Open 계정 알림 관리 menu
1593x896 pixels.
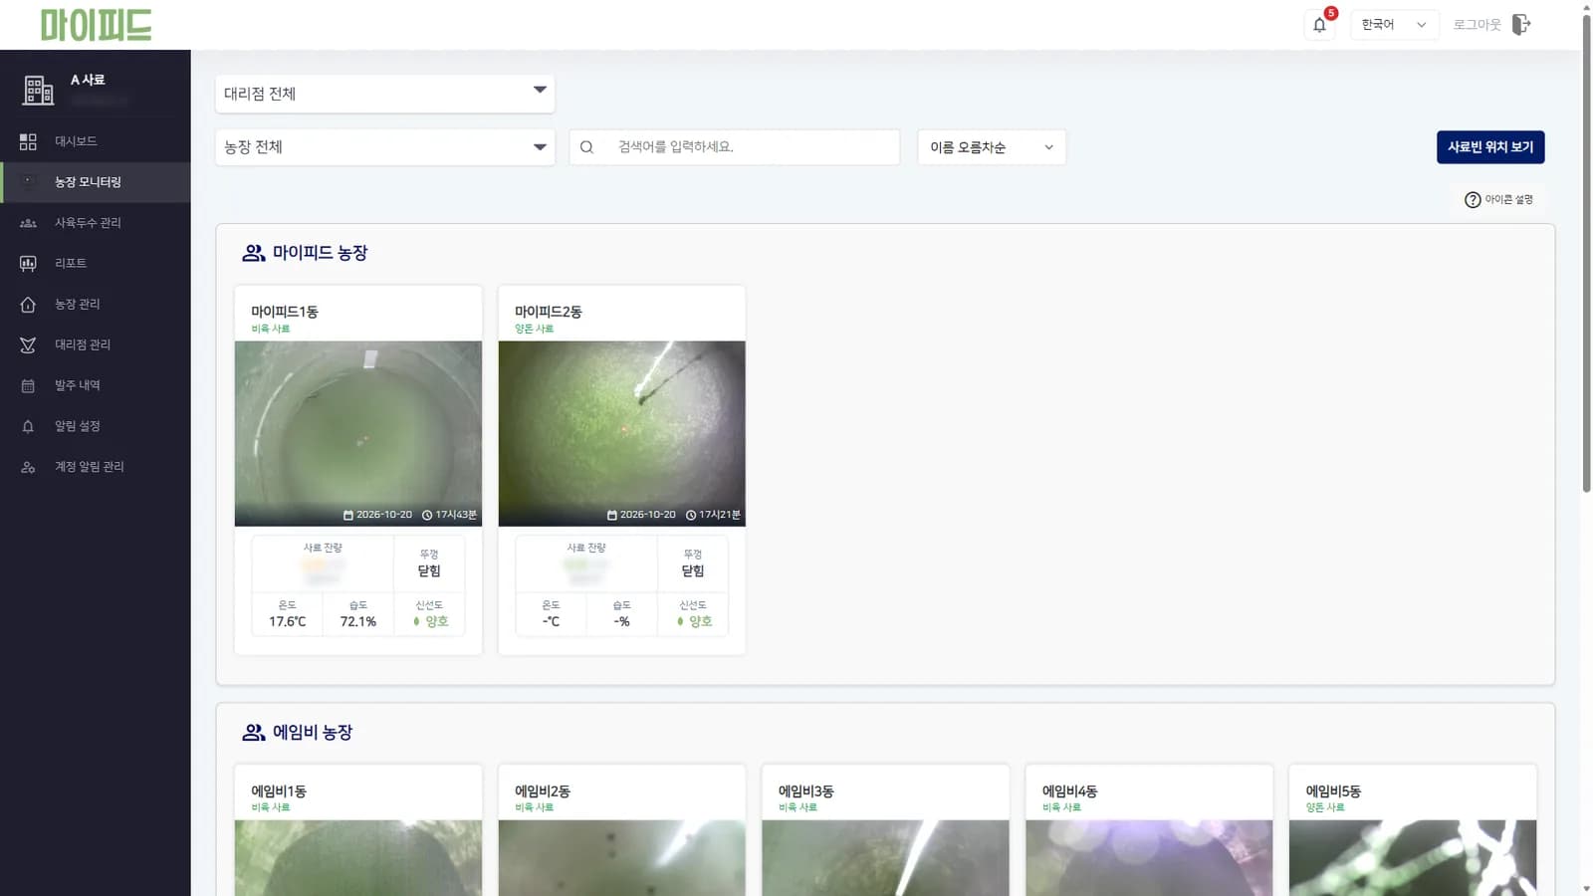(95, 468)
